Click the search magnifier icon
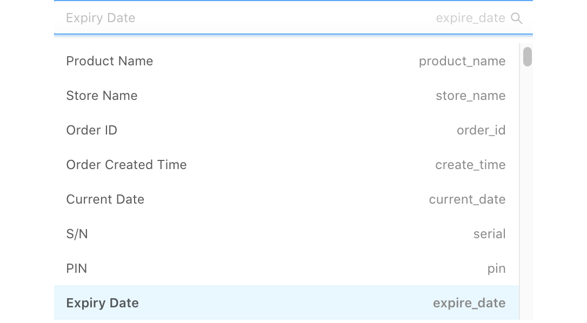587x323 pixels. click(517, 18)
